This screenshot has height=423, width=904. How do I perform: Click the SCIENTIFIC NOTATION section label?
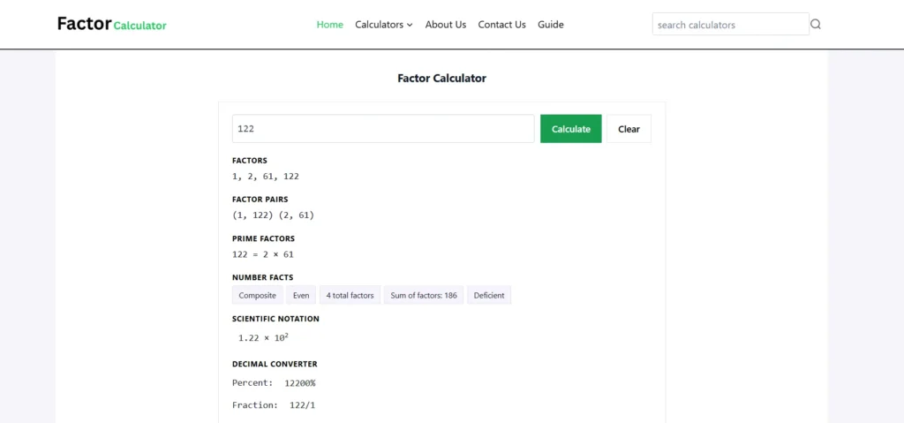(x=275, y=319)
